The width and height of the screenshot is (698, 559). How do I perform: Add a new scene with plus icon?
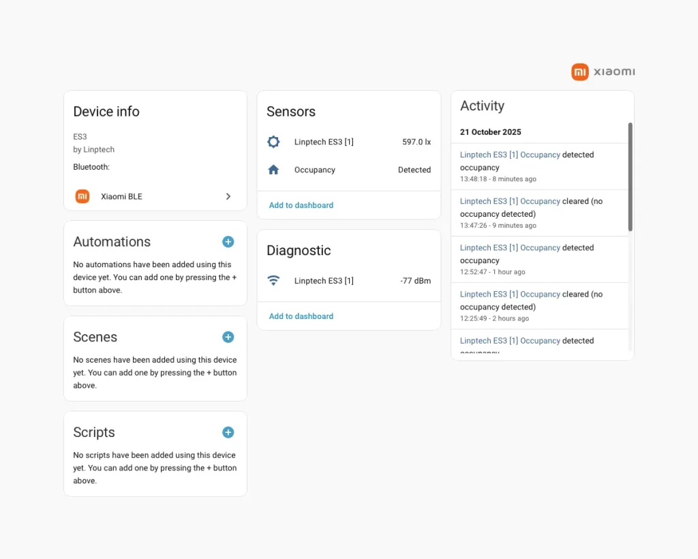coord(228,337)
